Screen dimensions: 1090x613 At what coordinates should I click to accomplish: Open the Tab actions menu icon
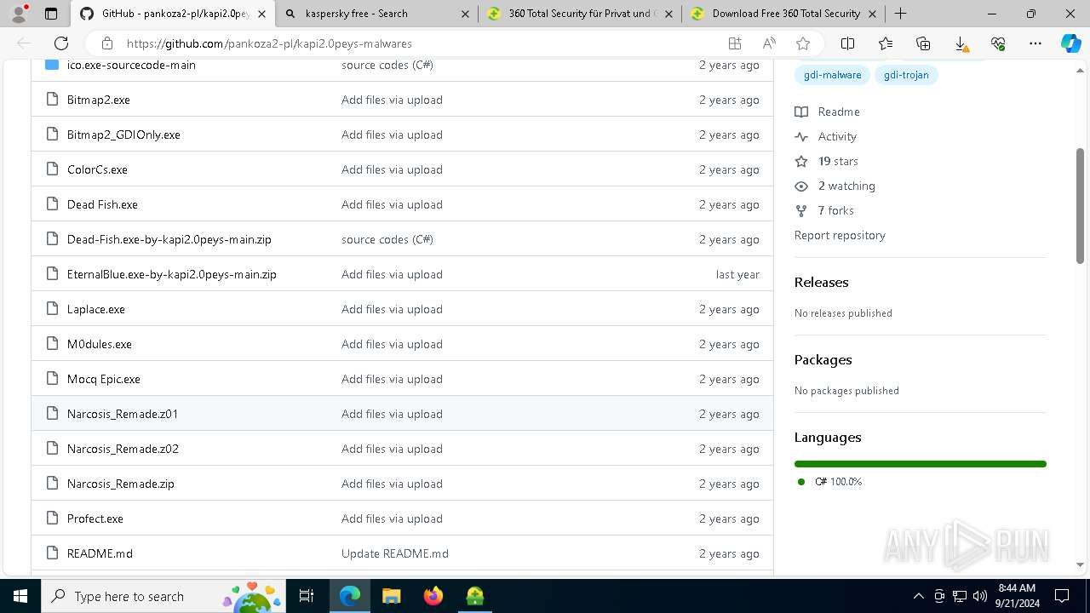[x=51, y=14]
